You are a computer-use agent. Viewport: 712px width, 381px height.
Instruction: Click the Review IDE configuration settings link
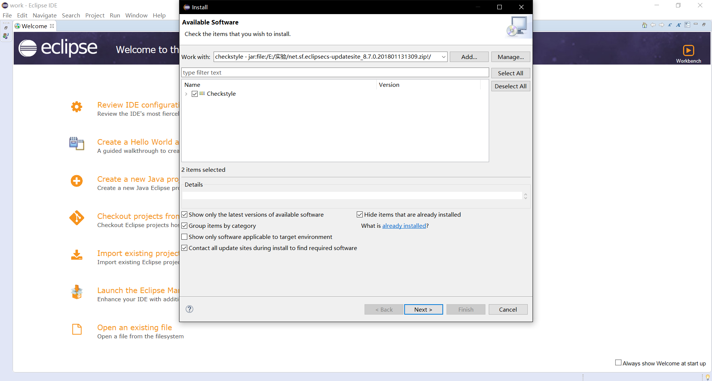[x=138, y=105]
